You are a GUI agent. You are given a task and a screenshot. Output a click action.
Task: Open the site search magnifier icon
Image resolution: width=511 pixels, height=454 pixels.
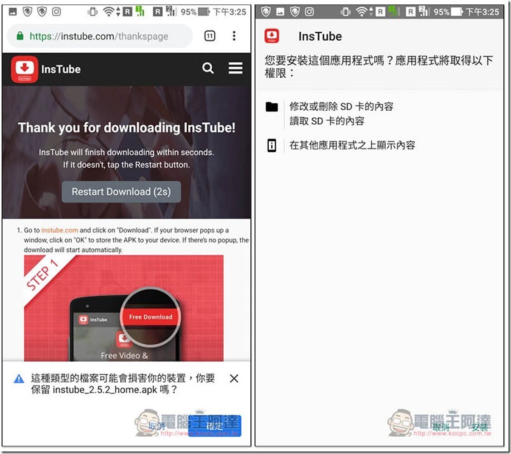click(208, 68)
